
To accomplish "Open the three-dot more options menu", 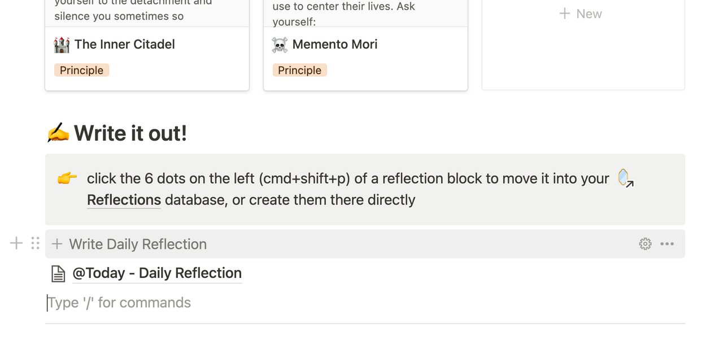I will [667, 244].
